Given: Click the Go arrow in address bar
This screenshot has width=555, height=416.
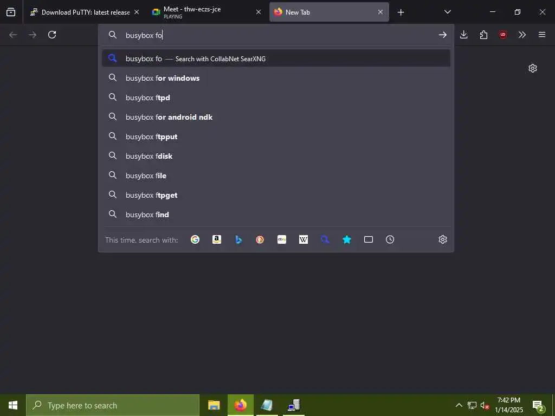Looking at the screenshot, I should click(442, 35).
